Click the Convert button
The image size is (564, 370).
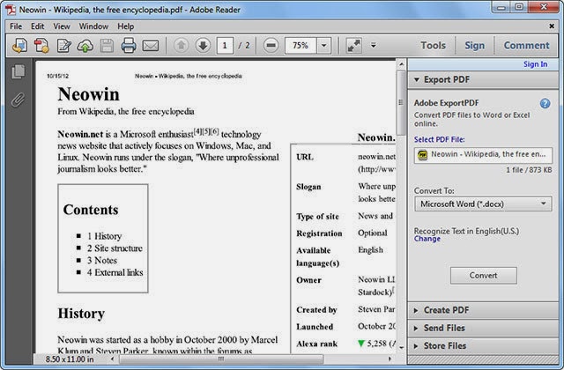[484, 276]
